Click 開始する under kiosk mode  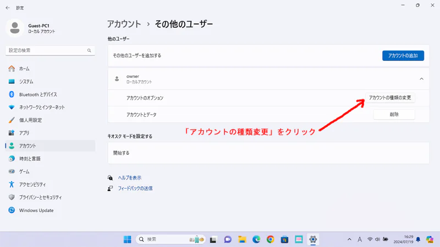[268, 153]
